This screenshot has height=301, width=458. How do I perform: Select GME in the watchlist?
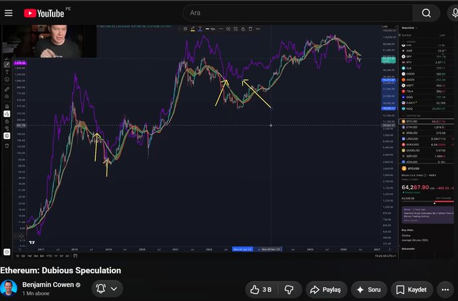pyautogui.click(x=426, y=50)
